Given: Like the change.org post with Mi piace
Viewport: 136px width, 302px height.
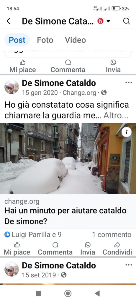Looking at the screenshot, I should click(17, 249).
